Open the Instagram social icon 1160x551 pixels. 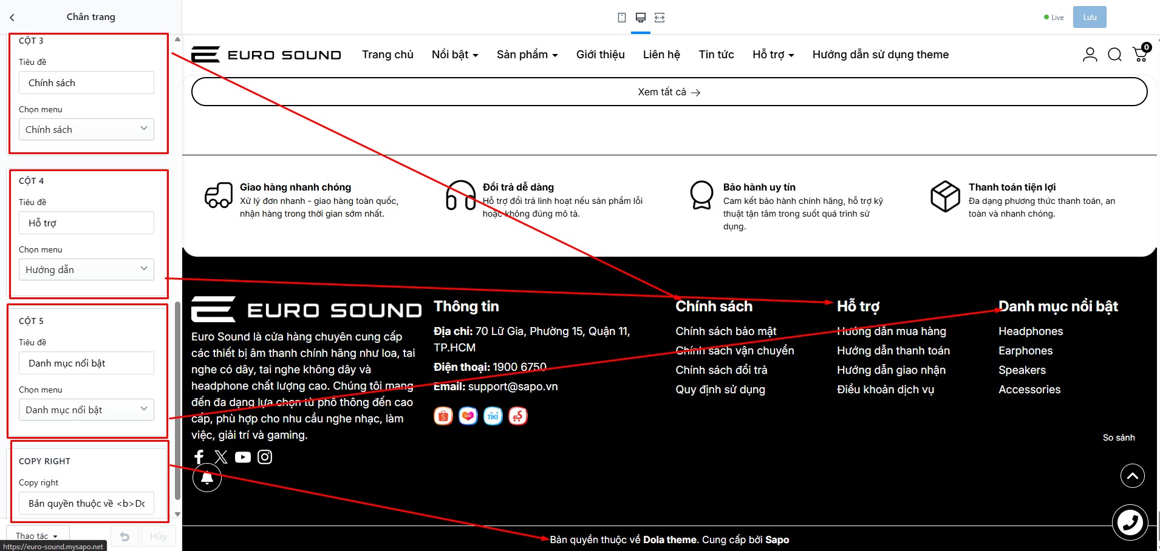coord(265,457)
